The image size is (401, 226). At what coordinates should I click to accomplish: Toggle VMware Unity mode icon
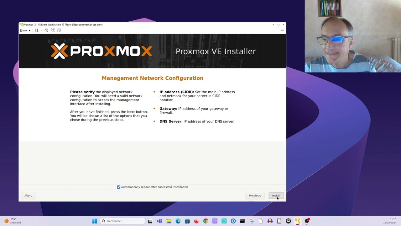click(59, 30)
